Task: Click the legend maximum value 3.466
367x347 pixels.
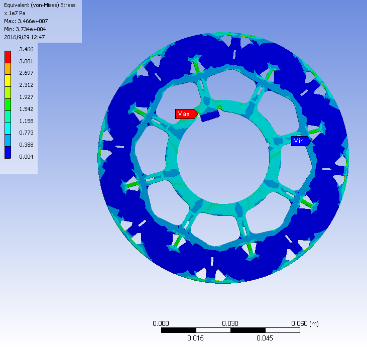Action: [x=26, y=49]
